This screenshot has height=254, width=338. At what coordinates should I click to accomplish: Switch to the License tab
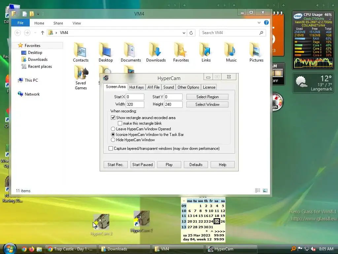[x=209, y=87]
